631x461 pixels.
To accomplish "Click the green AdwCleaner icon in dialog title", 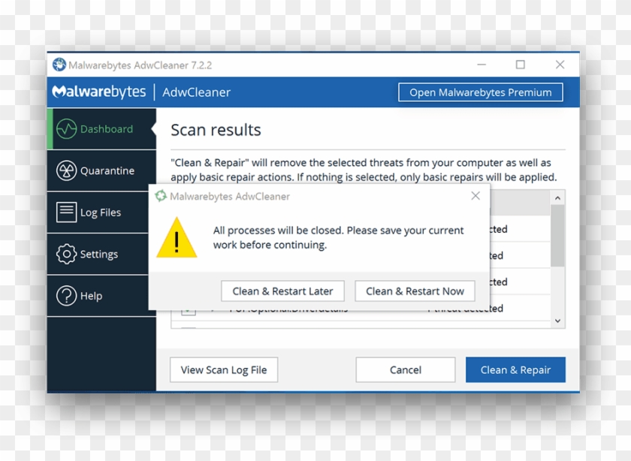I will point(161,196).
